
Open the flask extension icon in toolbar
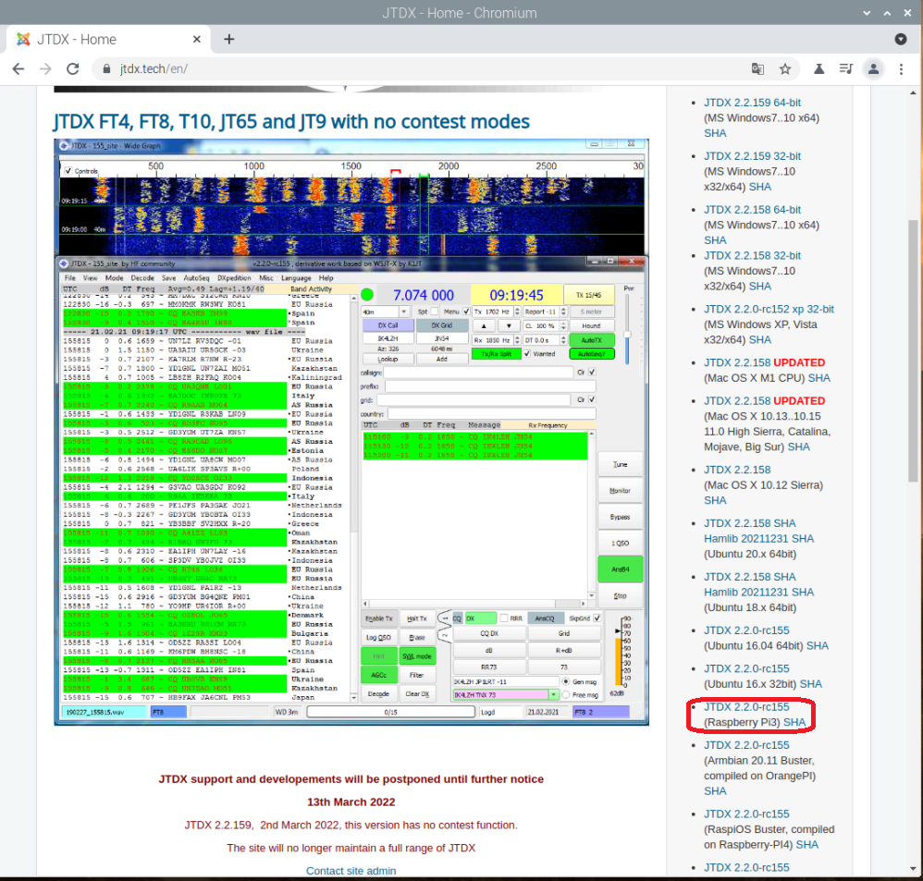[818, 68]
